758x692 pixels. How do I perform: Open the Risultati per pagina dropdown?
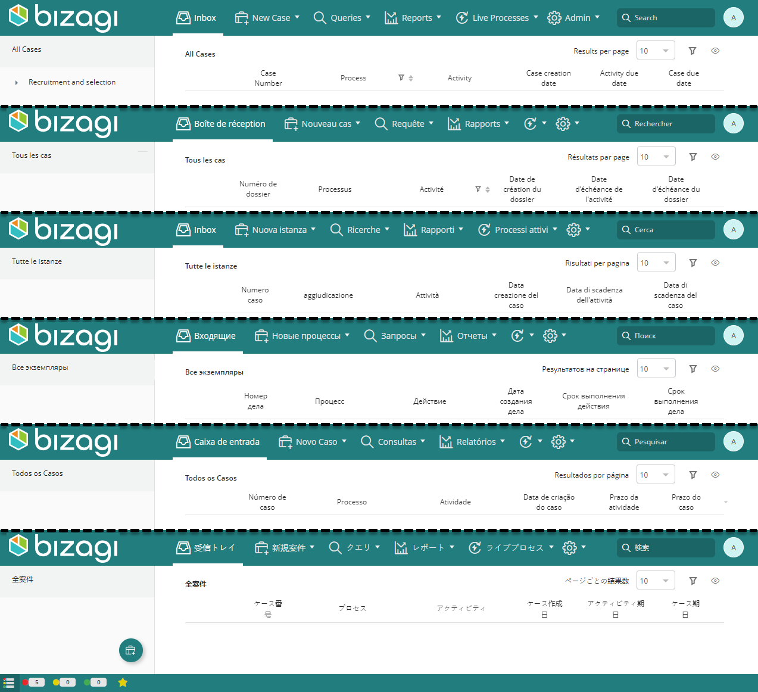[x=656, y=263]
